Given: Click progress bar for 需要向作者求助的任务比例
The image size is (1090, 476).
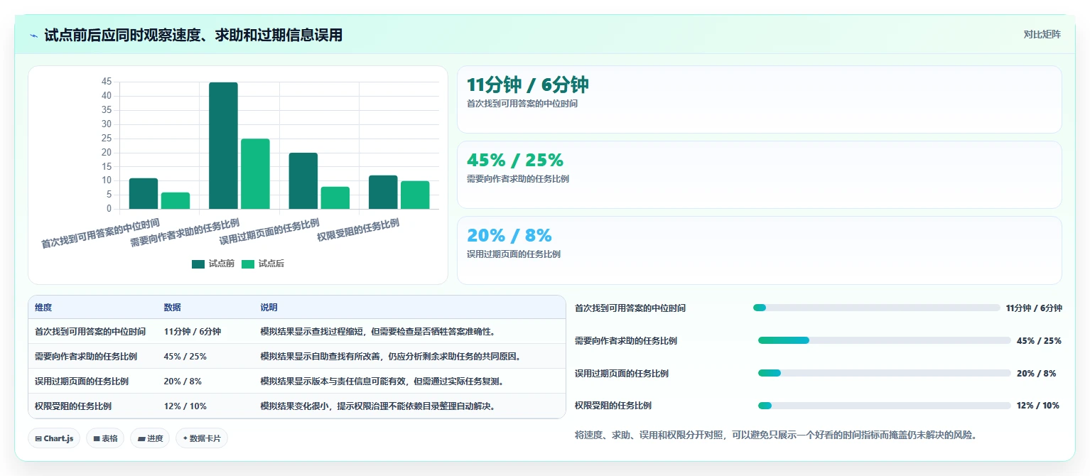Looking at the screenshot, I should click(884, 340).
